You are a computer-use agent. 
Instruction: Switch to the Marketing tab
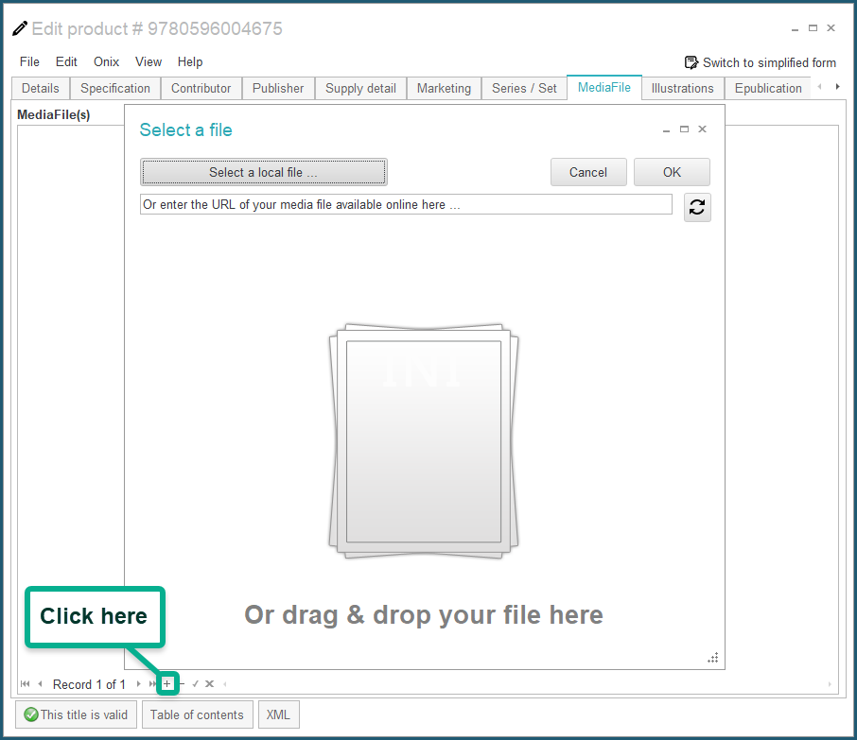pos(444,89)
